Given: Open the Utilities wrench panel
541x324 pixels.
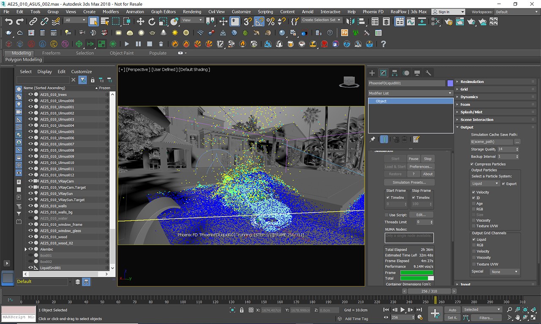Looking at the screenshot, I should coord(428,73).
